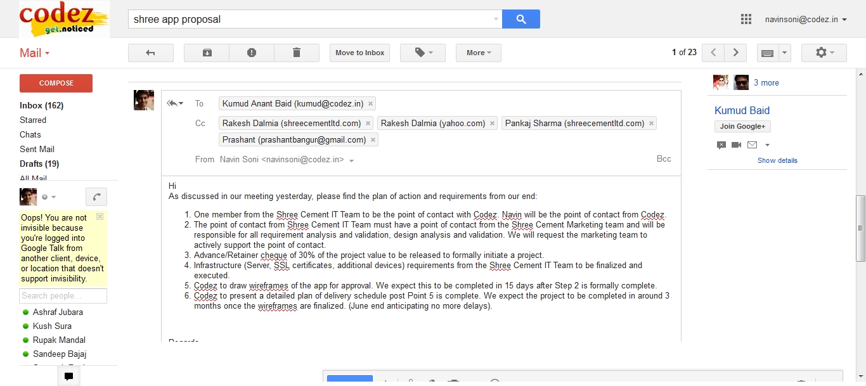
Task: Select the keyboard input tools icon
Action: click(767, 53)
